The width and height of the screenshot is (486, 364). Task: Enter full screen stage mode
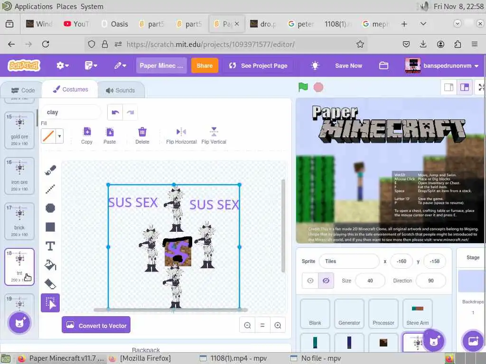pyautogui.click(x=481, y=88)
